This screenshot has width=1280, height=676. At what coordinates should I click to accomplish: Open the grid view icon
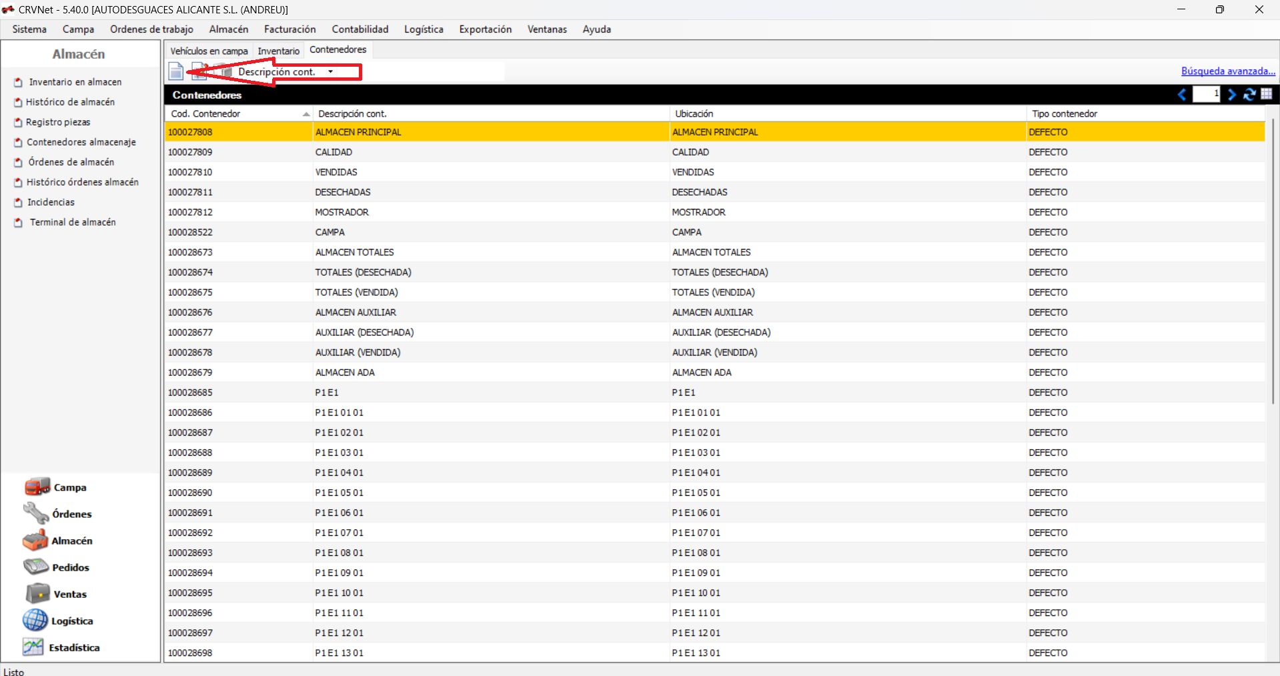(1267, 94)
